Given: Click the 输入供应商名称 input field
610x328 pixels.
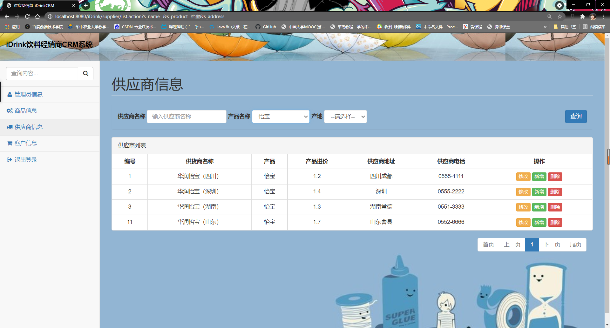Looking at the screenshot, I should (186, 117).
